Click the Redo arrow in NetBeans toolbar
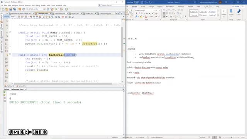This screenshot has width=247, height=139. 24,9
